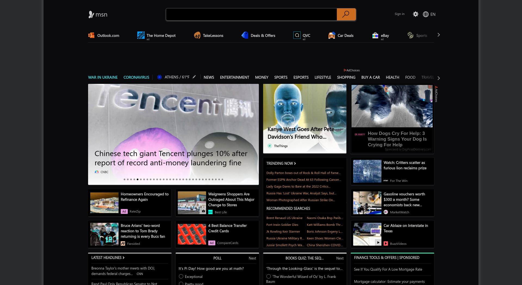Open Dolly Parton trending story

pos(303,173)
